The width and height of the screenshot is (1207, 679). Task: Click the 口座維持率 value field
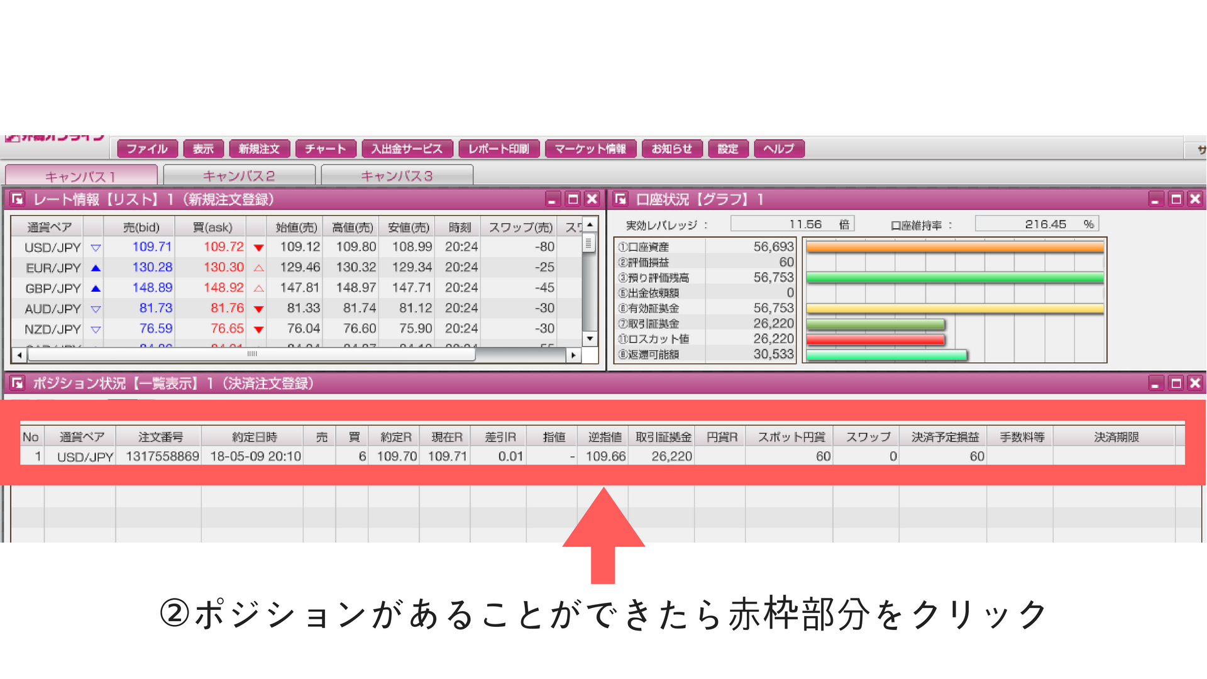click(1036, 224)
